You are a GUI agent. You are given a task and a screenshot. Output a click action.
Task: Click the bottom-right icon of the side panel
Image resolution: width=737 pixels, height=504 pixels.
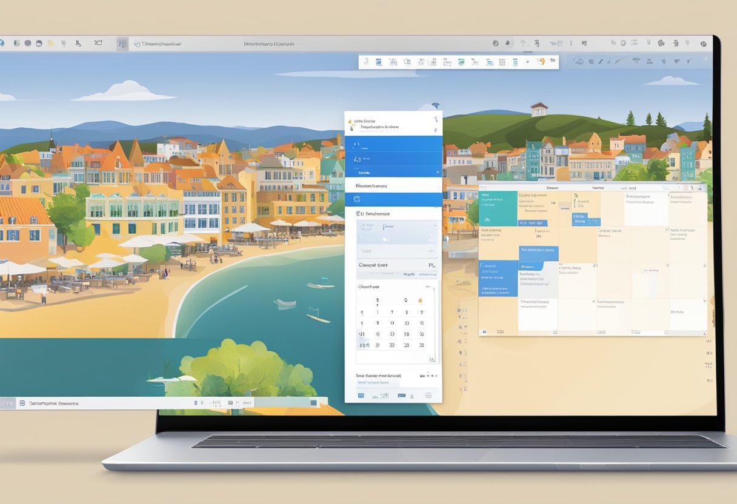click(x=428, y=395)
